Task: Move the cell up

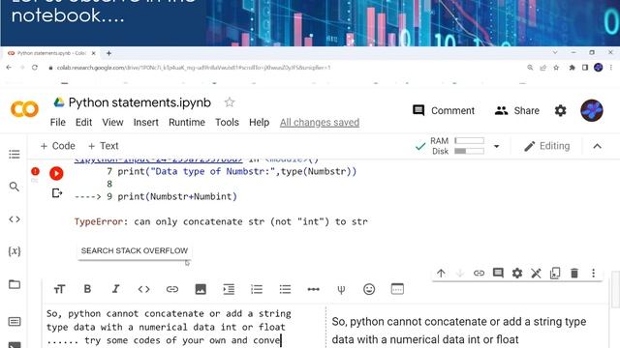Action: pos(441,273)
